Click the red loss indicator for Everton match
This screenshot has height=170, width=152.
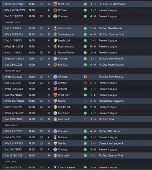(85, 83)
